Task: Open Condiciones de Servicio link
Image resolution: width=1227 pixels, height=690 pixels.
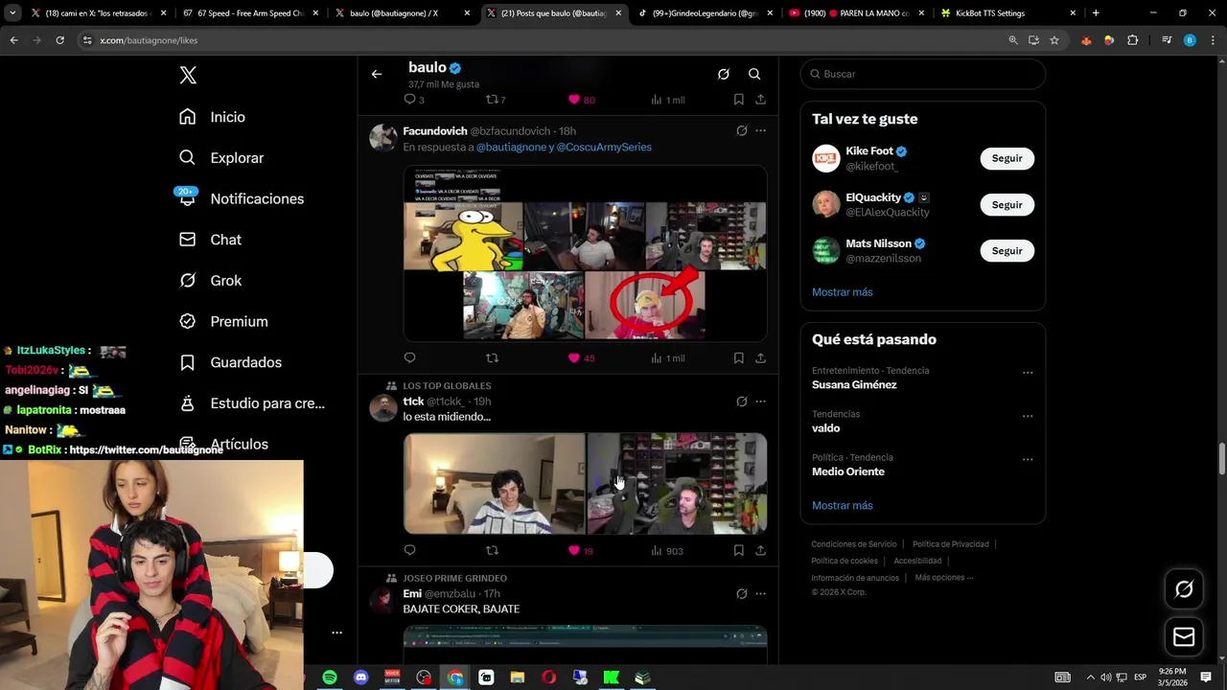Action: [854, 544]
